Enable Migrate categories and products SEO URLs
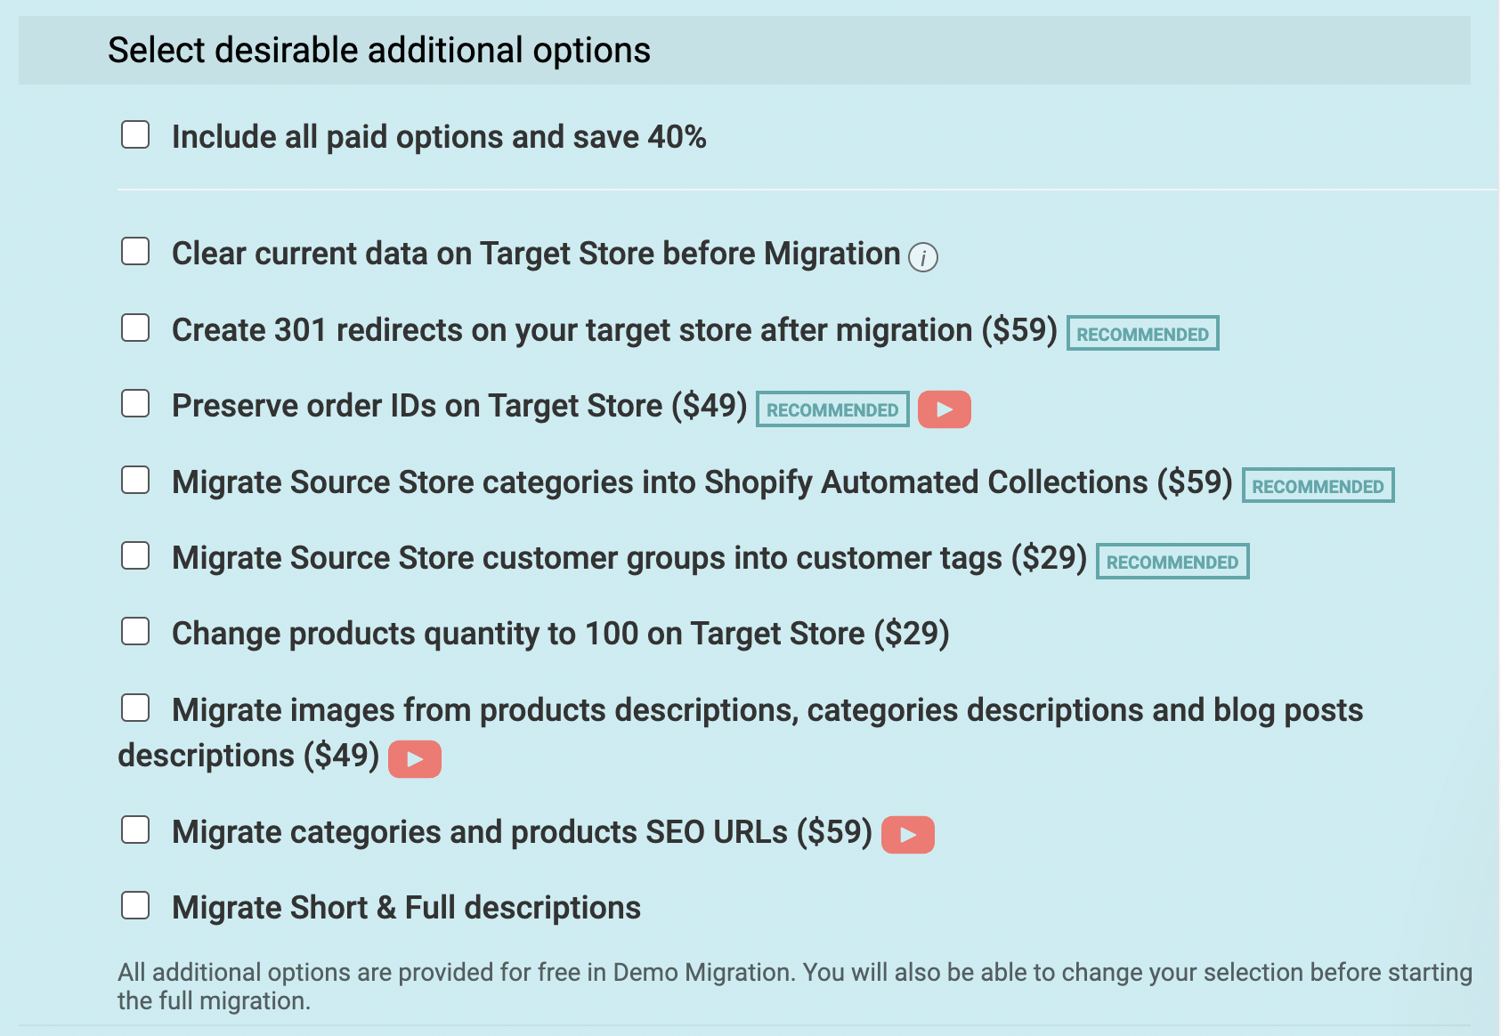Viewport: 1501px width, 1036px height. click(134, 830)
